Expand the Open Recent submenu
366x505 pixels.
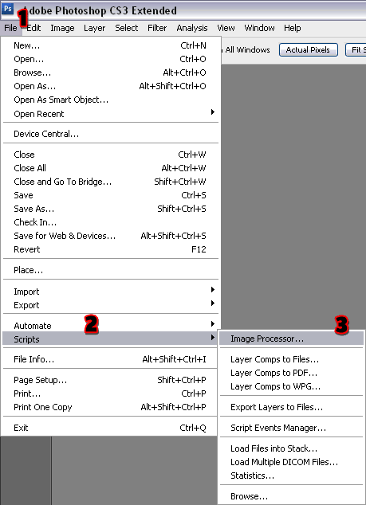110,114
